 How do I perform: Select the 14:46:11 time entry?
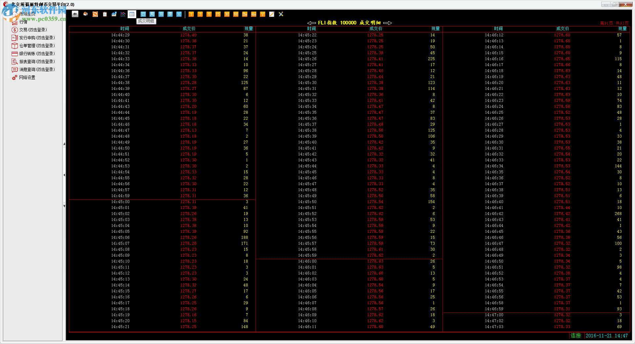coord(307,327)
